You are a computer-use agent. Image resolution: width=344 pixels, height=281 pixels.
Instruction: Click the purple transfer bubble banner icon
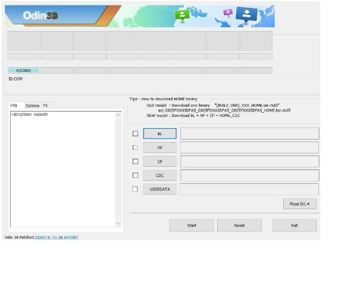228,13
